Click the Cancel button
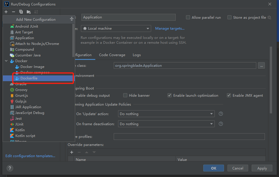This screenshot has width=279, height=177. tap(238, 168)
